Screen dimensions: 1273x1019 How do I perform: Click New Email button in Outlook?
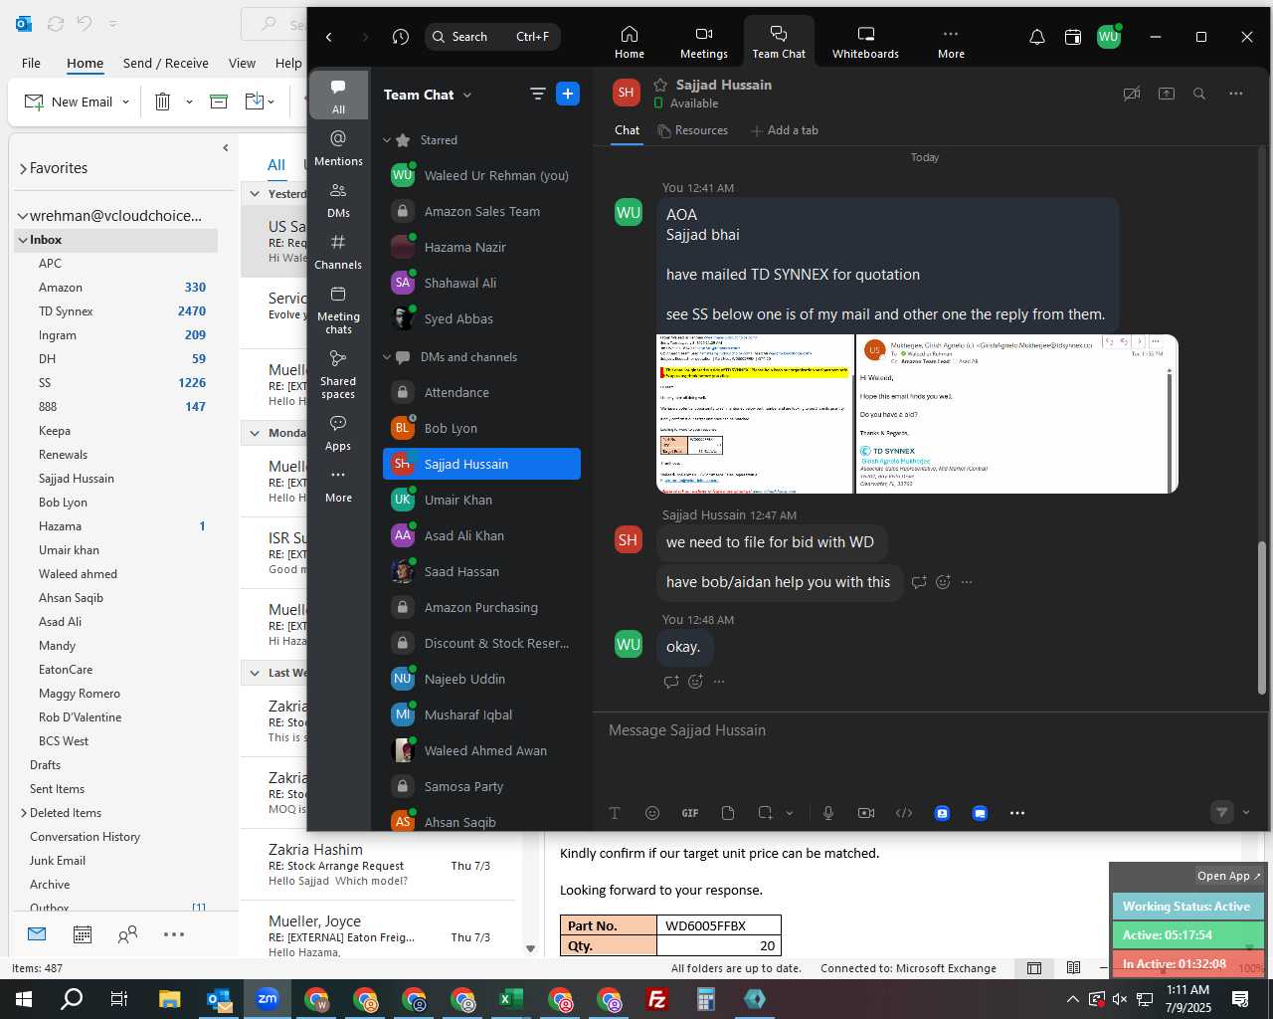[x=69, y=102]
